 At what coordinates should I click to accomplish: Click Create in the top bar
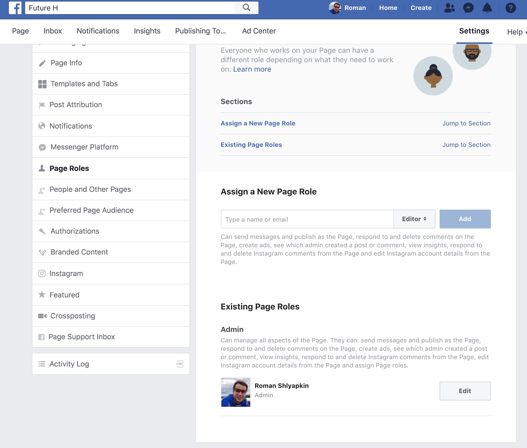pos(421,8)
